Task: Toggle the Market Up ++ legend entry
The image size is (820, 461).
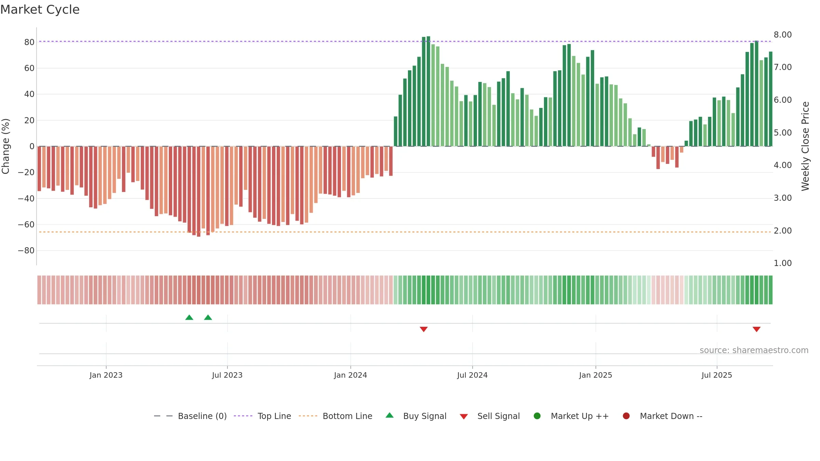Action: pyautogui.click(x=571, y=416)
